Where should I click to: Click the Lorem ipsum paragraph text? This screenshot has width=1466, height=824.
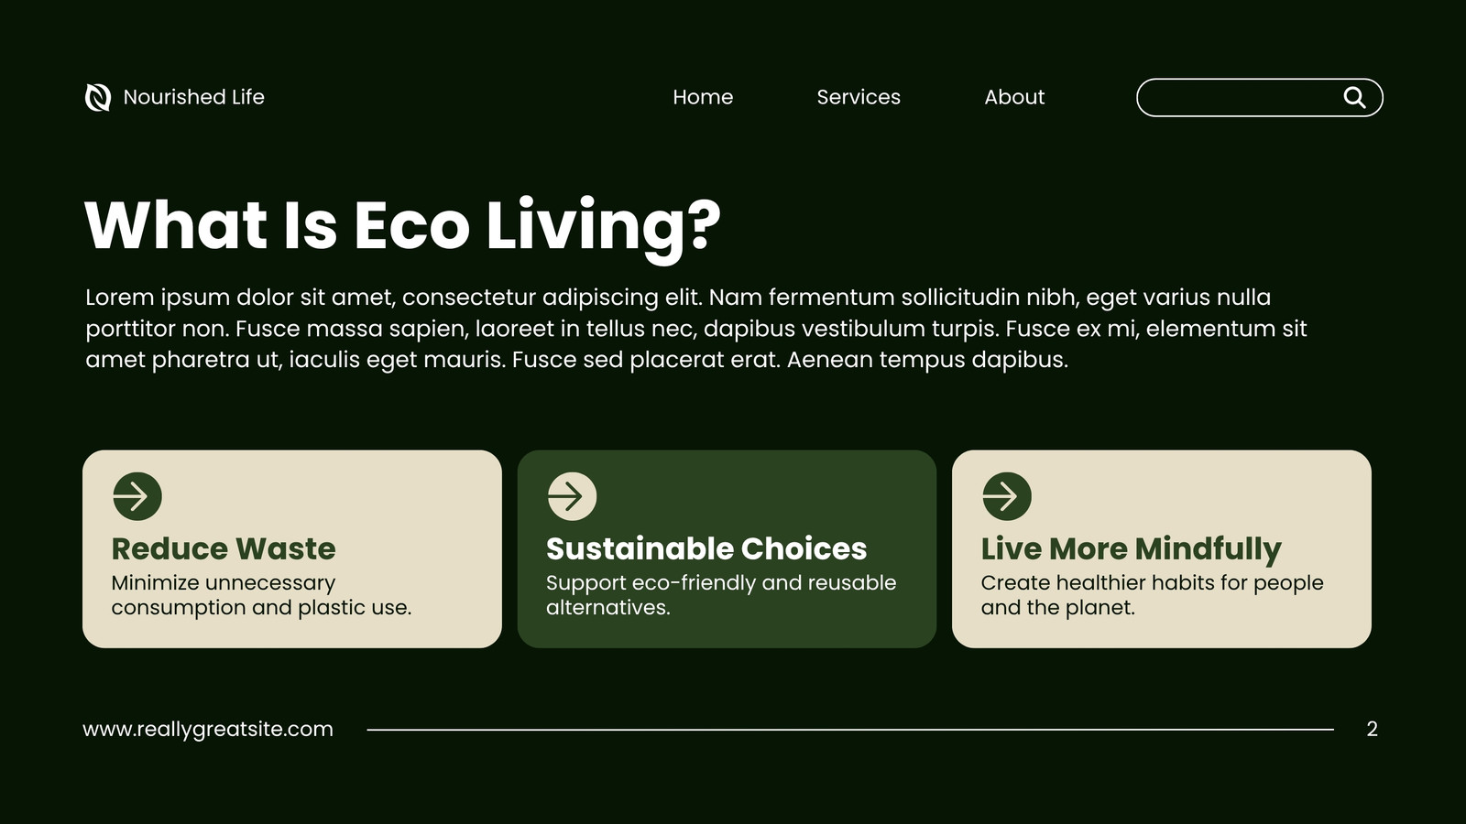(x=696, y=329)
